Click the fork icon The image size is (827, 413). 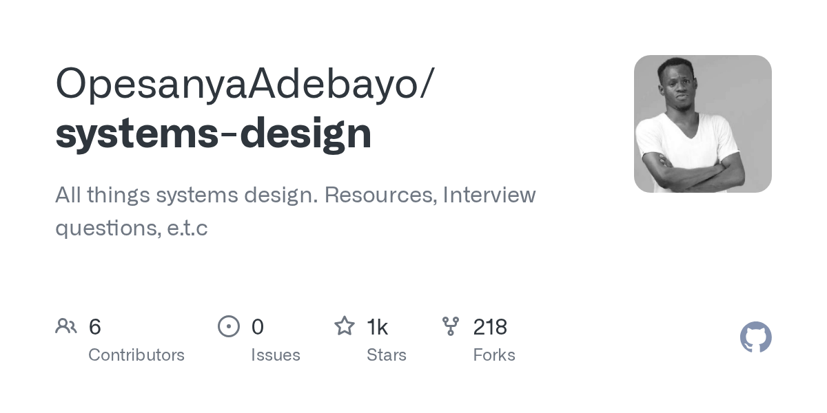[x=451, y=326]
